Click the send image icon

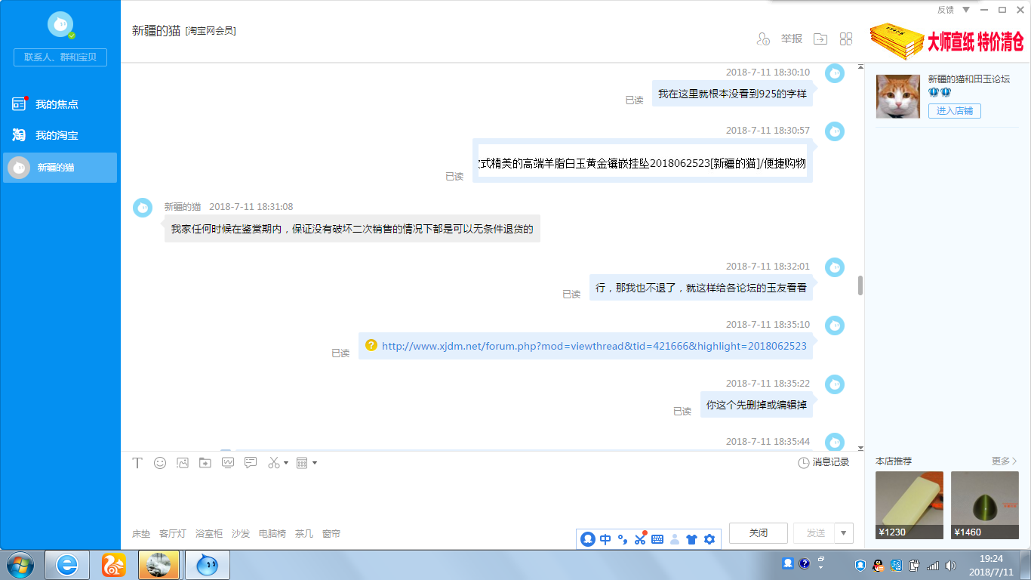click(x=182, y=463)
